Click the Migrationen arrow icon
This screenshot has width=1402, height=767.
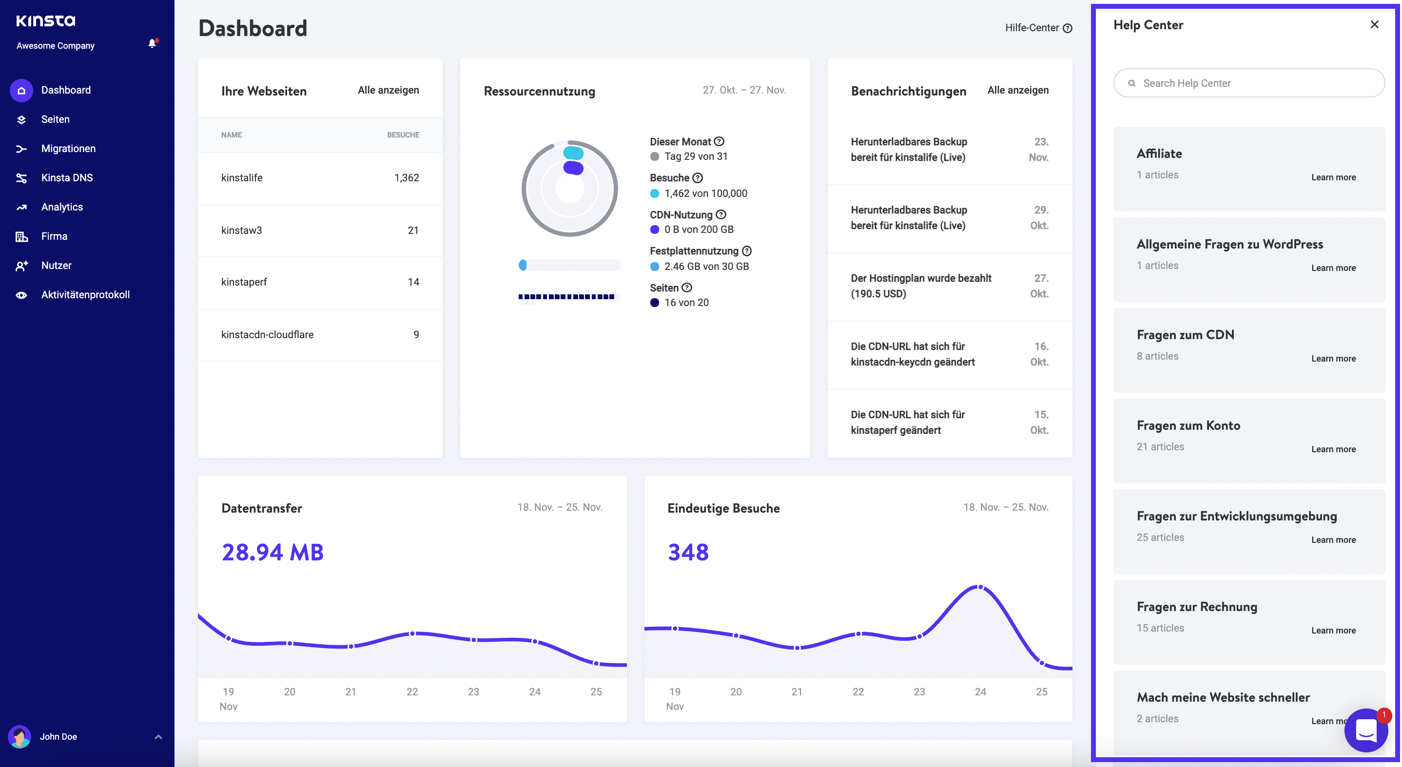[21, 149]
